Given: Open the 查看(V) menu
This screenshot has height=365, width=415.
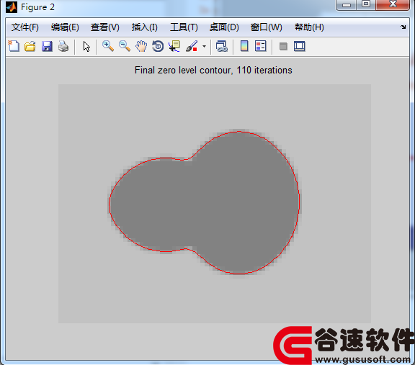Looking at the screenshot, I should click(x=104, y=27).
